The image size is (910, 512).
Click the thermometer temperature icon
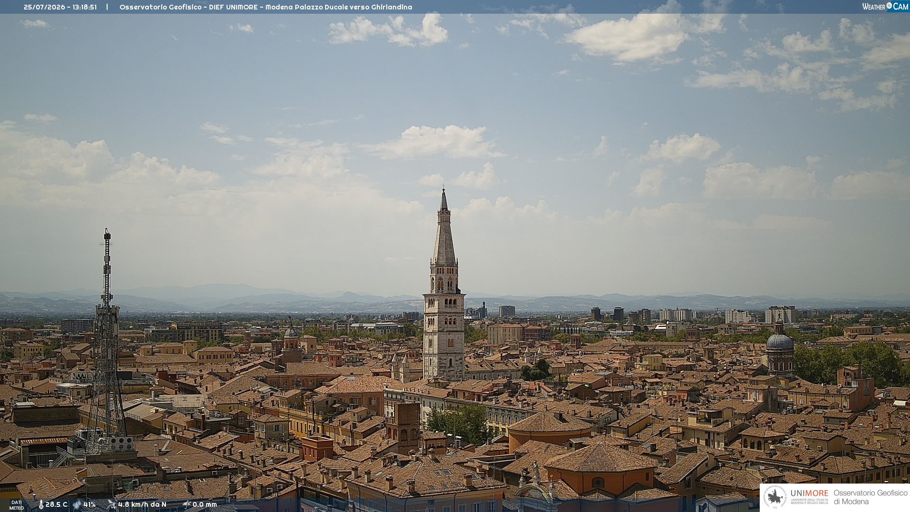coord(41,505)
